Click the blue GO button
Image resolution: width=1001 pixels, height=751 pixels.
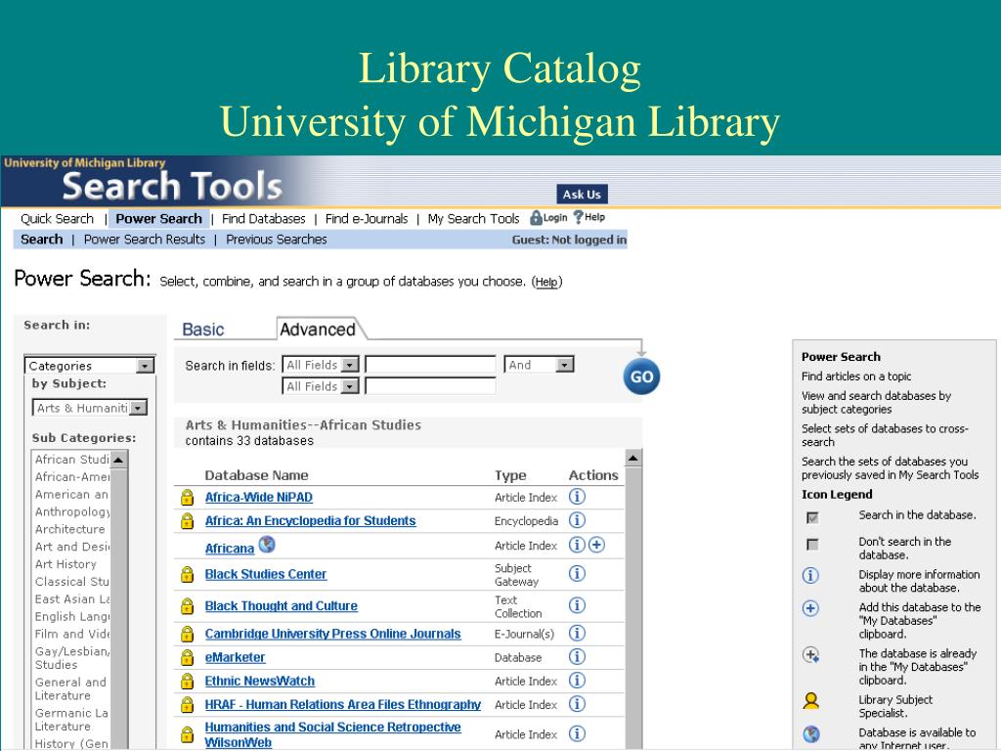pos(641,376)
